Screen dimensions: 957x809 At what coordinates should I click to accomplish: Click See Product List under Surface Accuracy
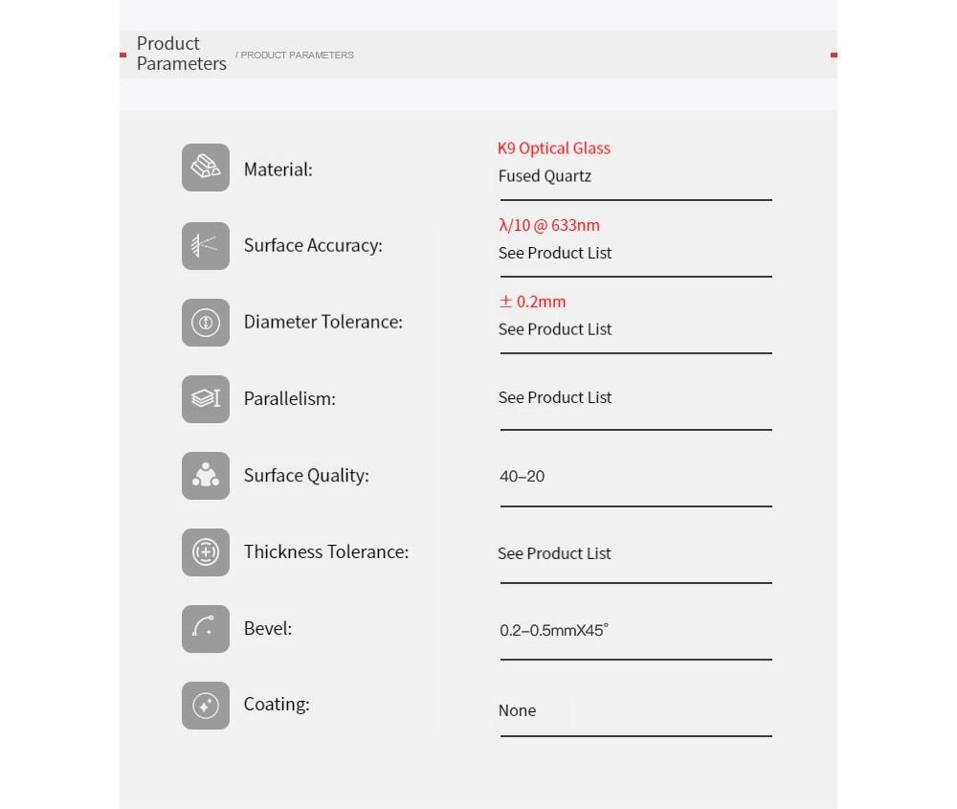pyautogui.click(x=555, y=253)
